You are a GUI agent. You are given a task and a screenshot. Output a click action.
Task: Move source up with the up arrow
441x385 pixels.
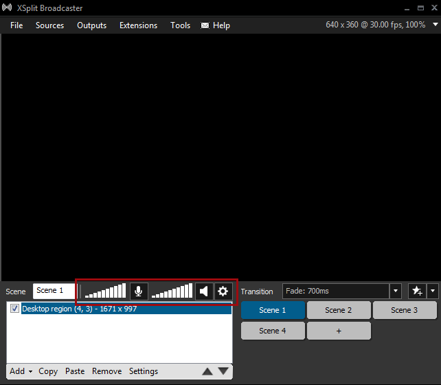(x=207, y=371)
